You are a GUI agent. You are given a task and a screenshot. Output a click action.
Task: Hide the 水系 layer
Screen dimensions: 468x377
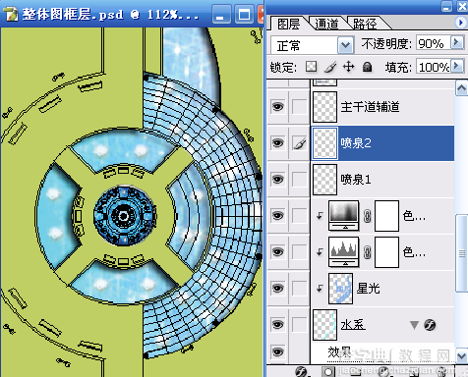tap(277, 325)
